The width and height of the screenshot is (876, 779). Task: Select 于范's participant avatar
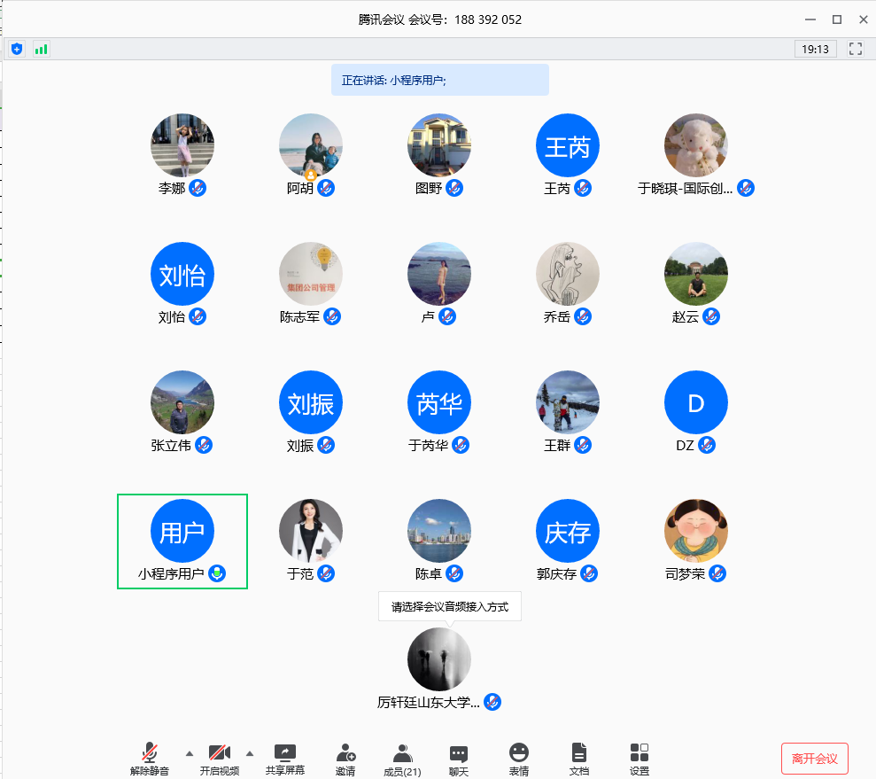(311, 531)
